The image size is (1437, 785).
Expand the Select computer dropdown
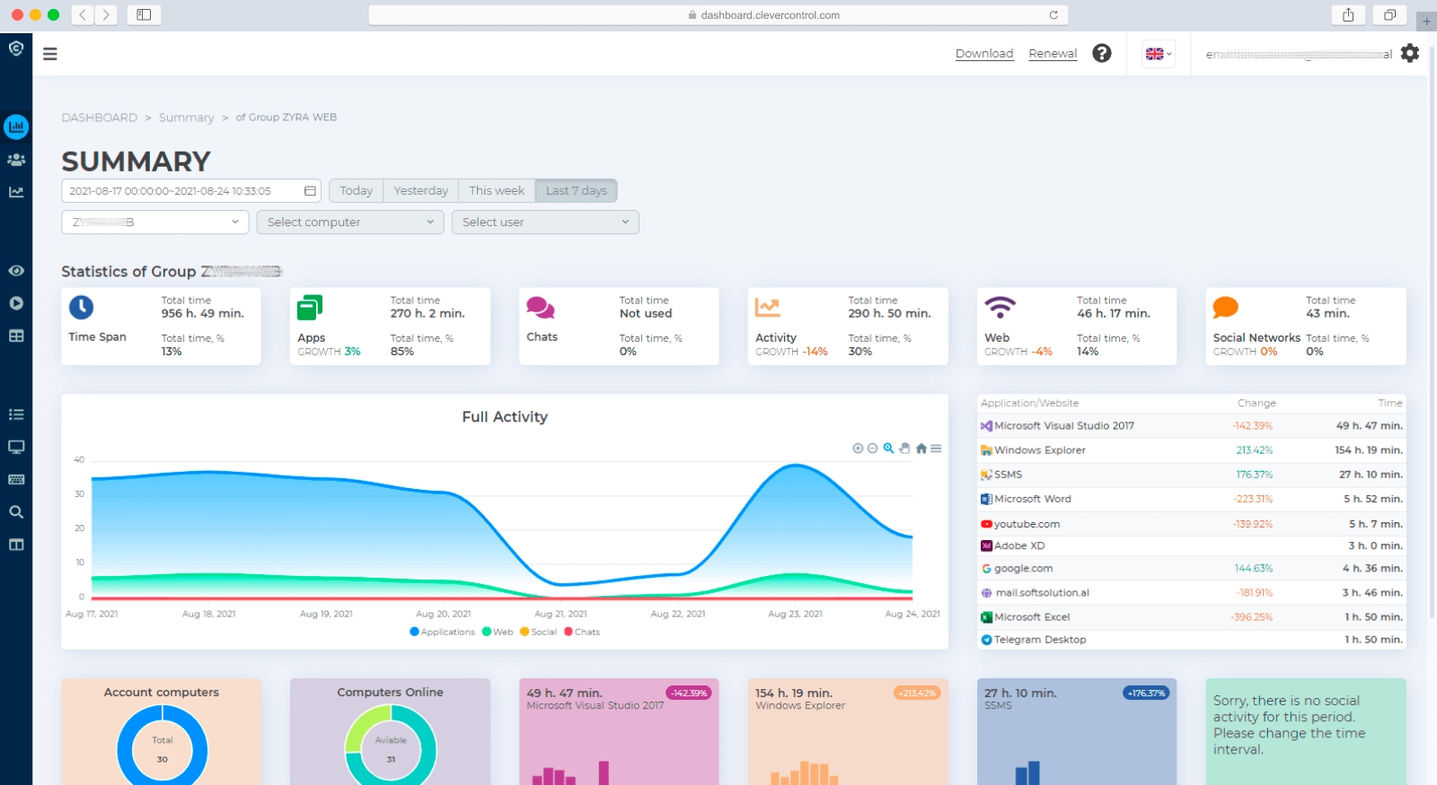pos(350,222)
